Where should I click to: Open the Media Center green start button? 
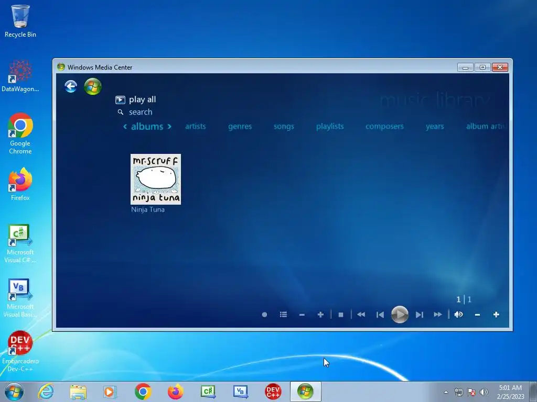(x=93, y=86)
